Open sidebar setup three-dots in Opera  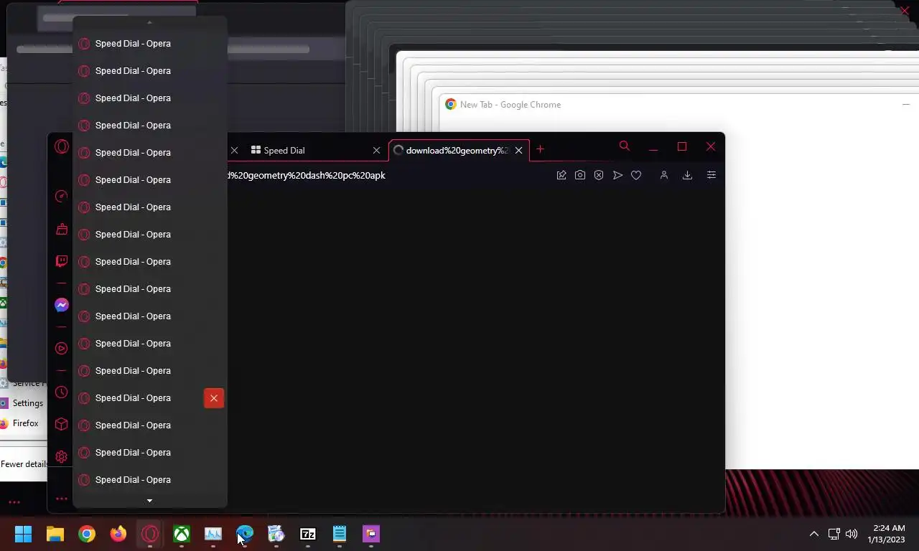pos(62,499)
